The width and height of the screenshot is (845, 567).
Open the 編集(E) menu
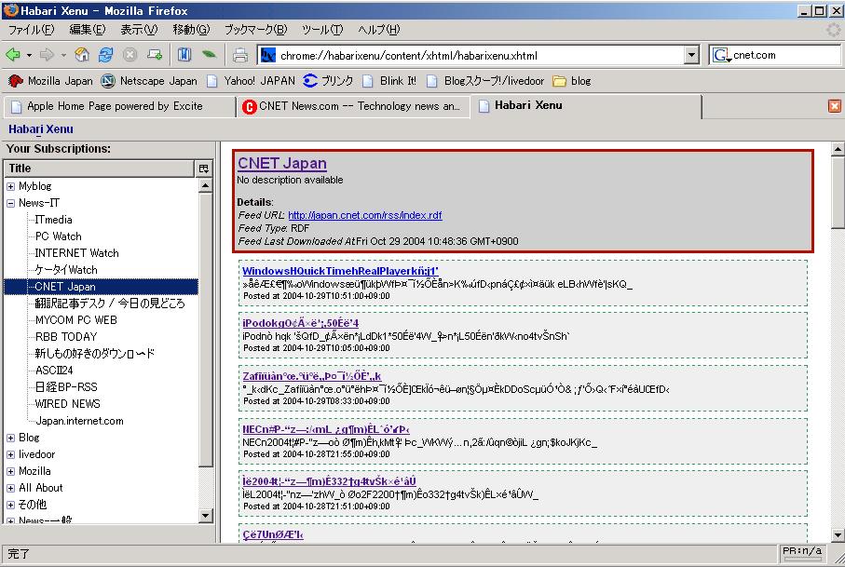tap(88, 30)
